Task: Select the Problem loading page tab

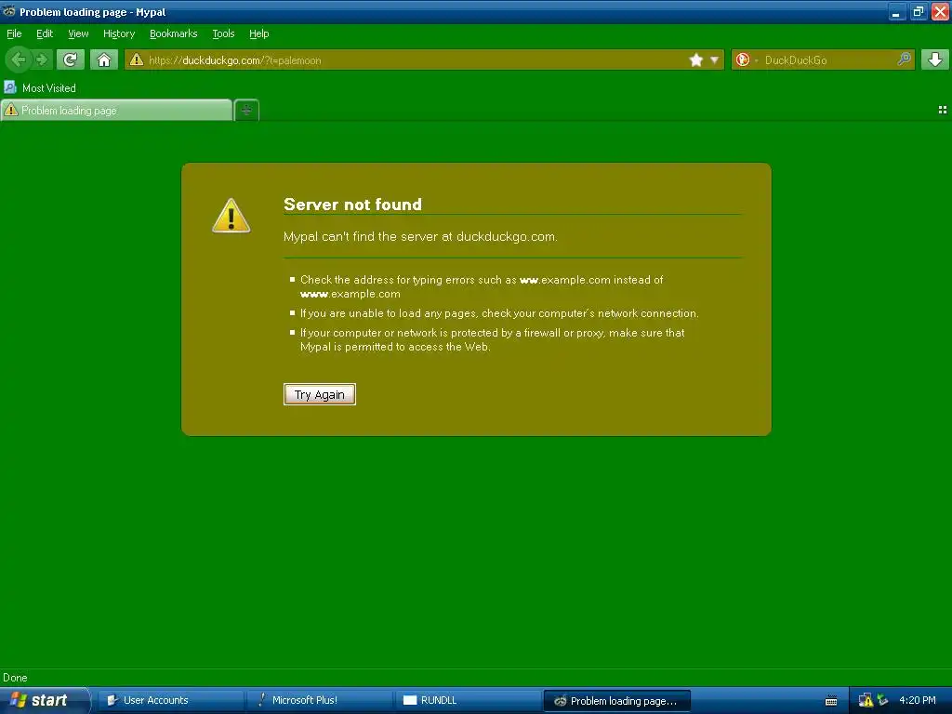Action: (x=116, y=110)
